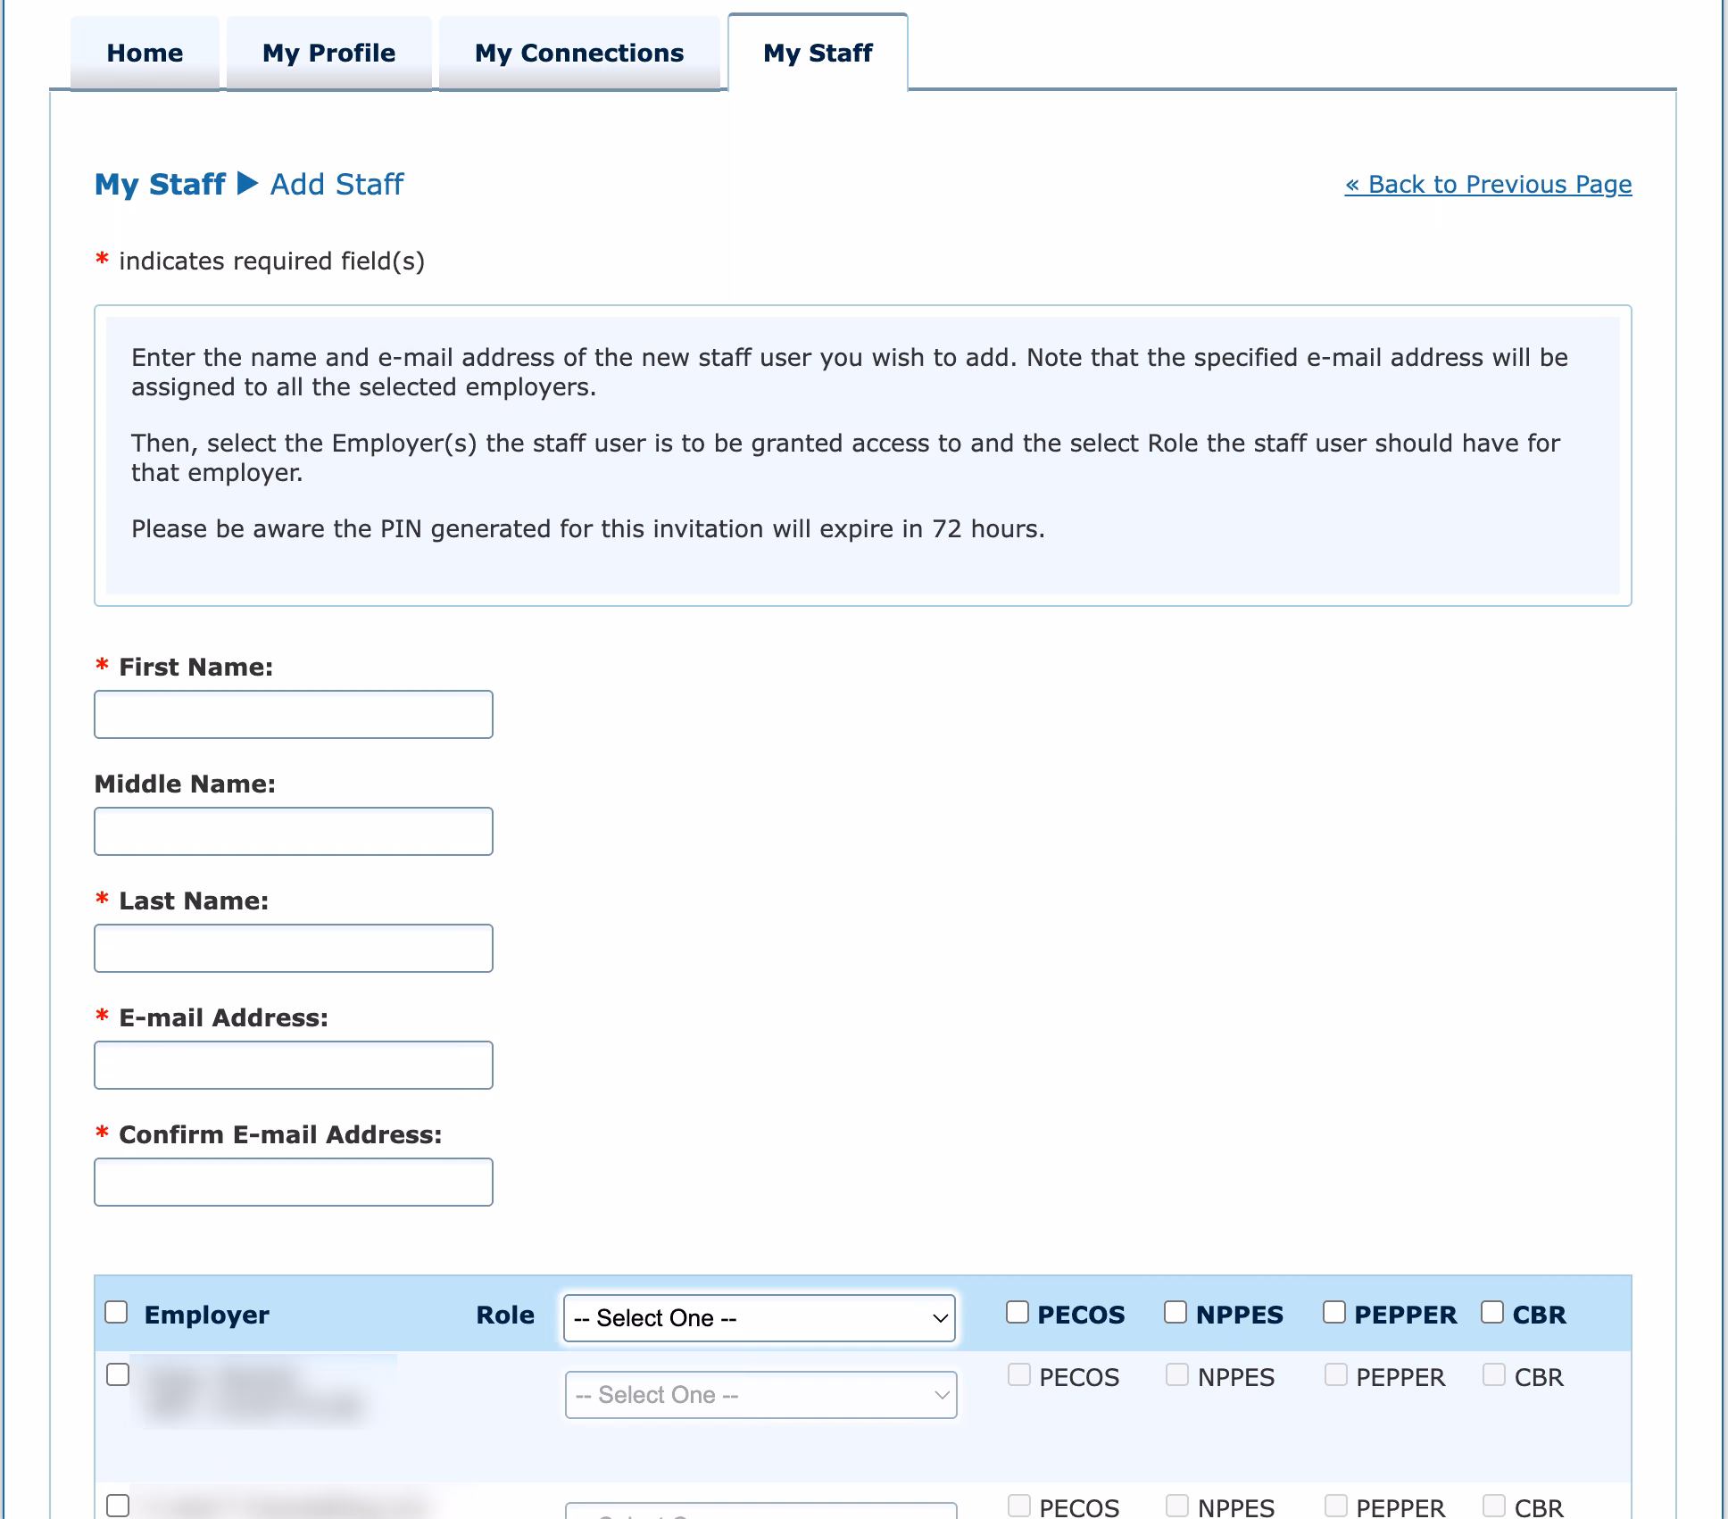The width and height of the screenshot is (1728, 1519).
Task: Check PECOS in the first employer row
Action: [x=1019, y=1374]
